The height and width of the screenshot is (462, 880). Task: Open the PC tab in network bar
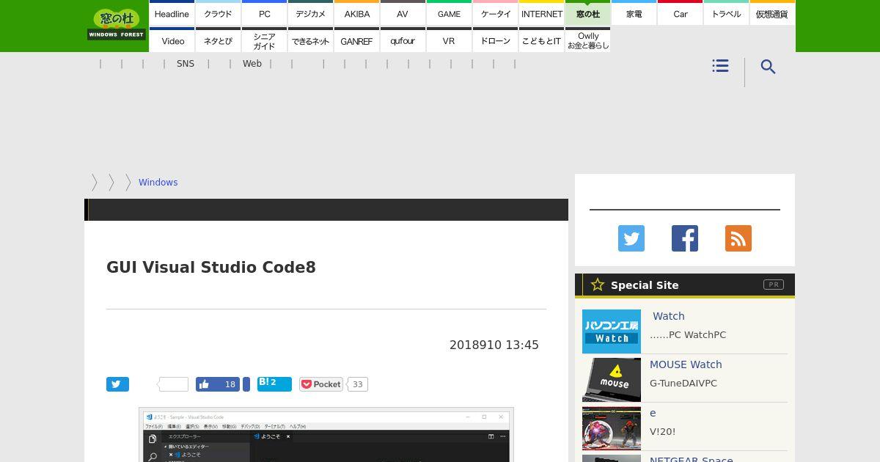tap(264, 13)
